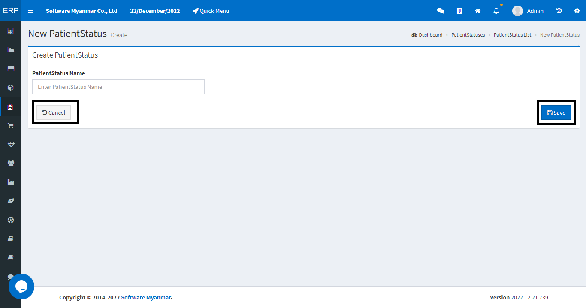
Task: Select the hospital sidebar module
Action: tap(11, 107)
